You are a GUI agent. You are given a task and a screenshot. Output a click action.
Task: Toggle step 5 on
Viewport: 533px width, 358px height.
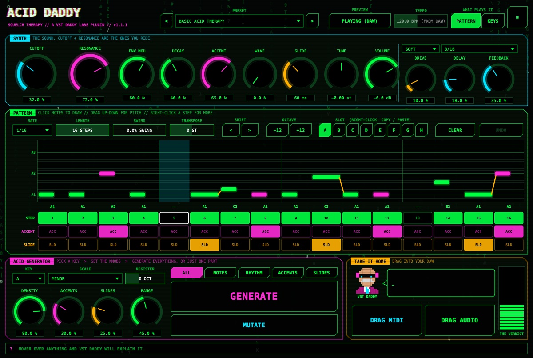[174, 218]
